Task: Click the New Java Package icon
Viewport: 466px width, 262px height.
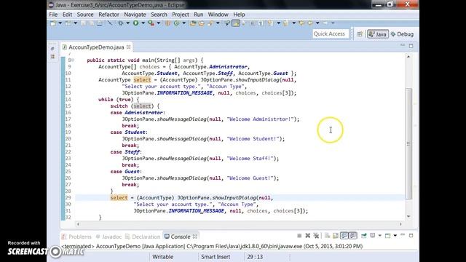Action: 167,23
